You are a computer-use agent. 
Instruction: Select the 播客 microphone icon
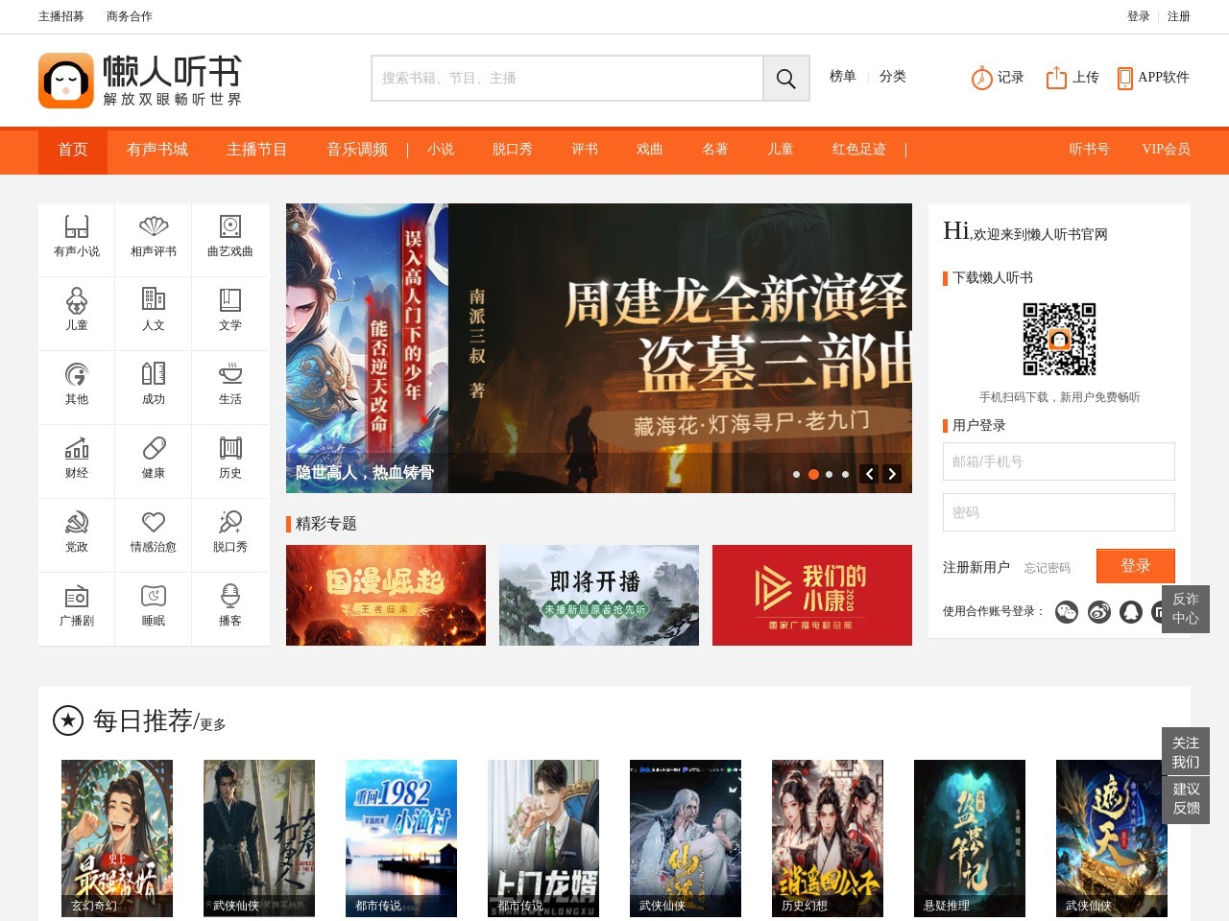(230, 596)
